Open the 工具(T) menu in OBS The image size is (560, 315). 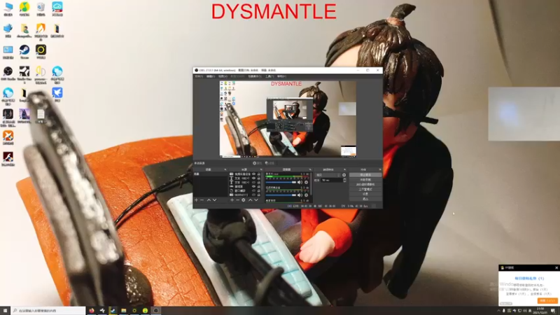click(269, 76)
